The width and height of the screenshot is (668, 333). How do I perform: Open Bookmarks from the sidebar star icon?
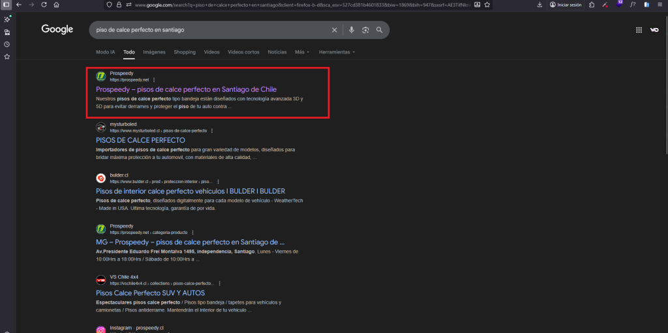[7, 56]
